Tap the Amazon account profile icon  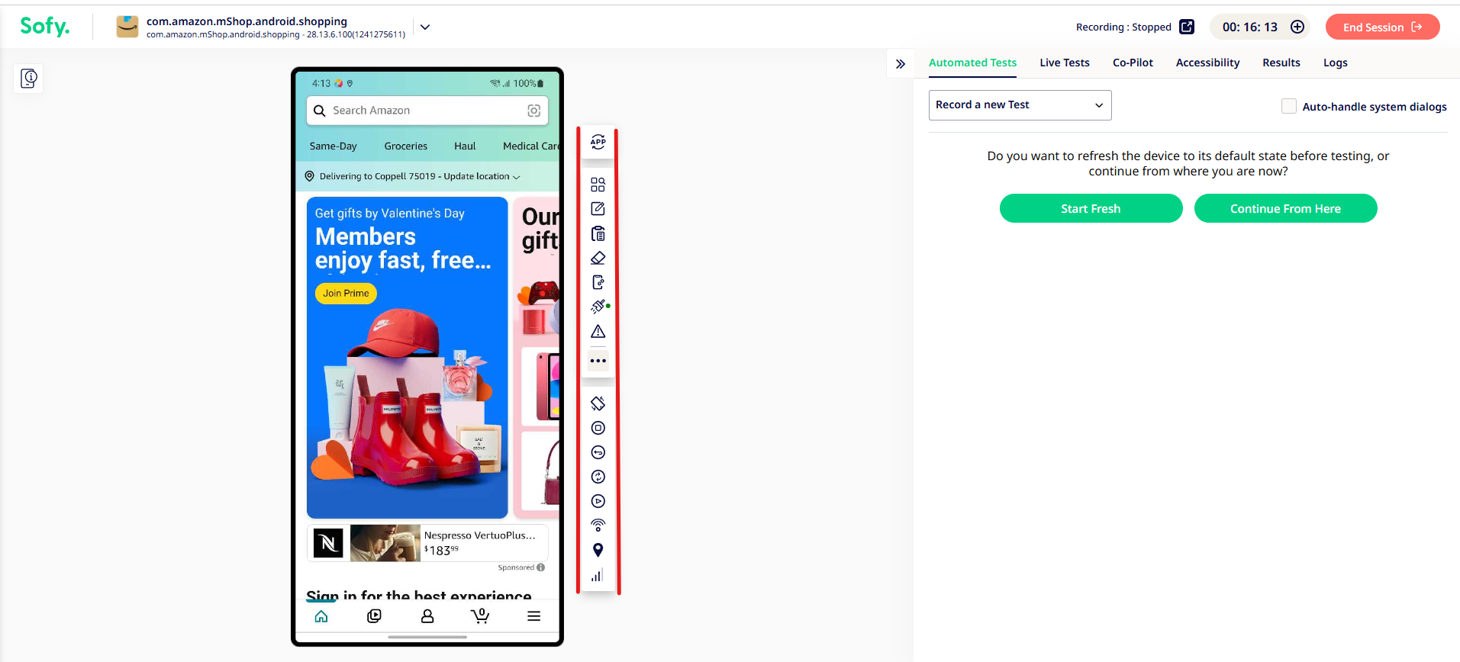click(x=427, y=616)
